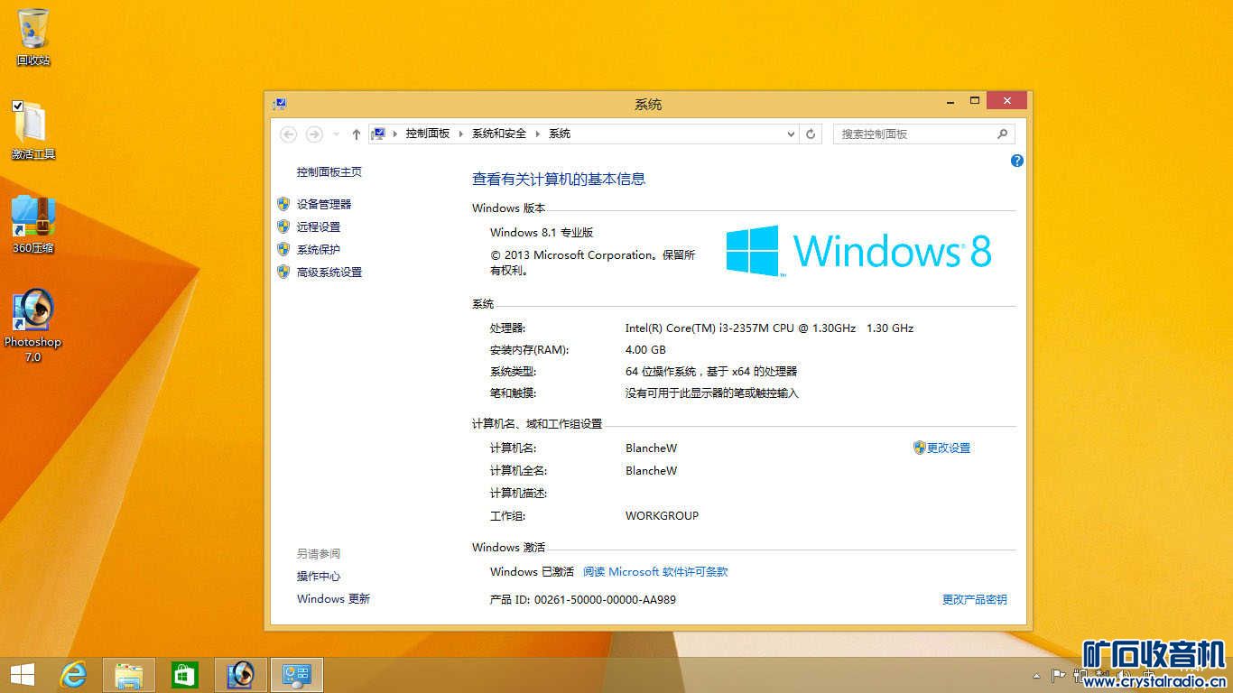The height and width of the screenshot is (693, 1233).
Task: Click 更改产品密钥 link
Action: point(975,600)
